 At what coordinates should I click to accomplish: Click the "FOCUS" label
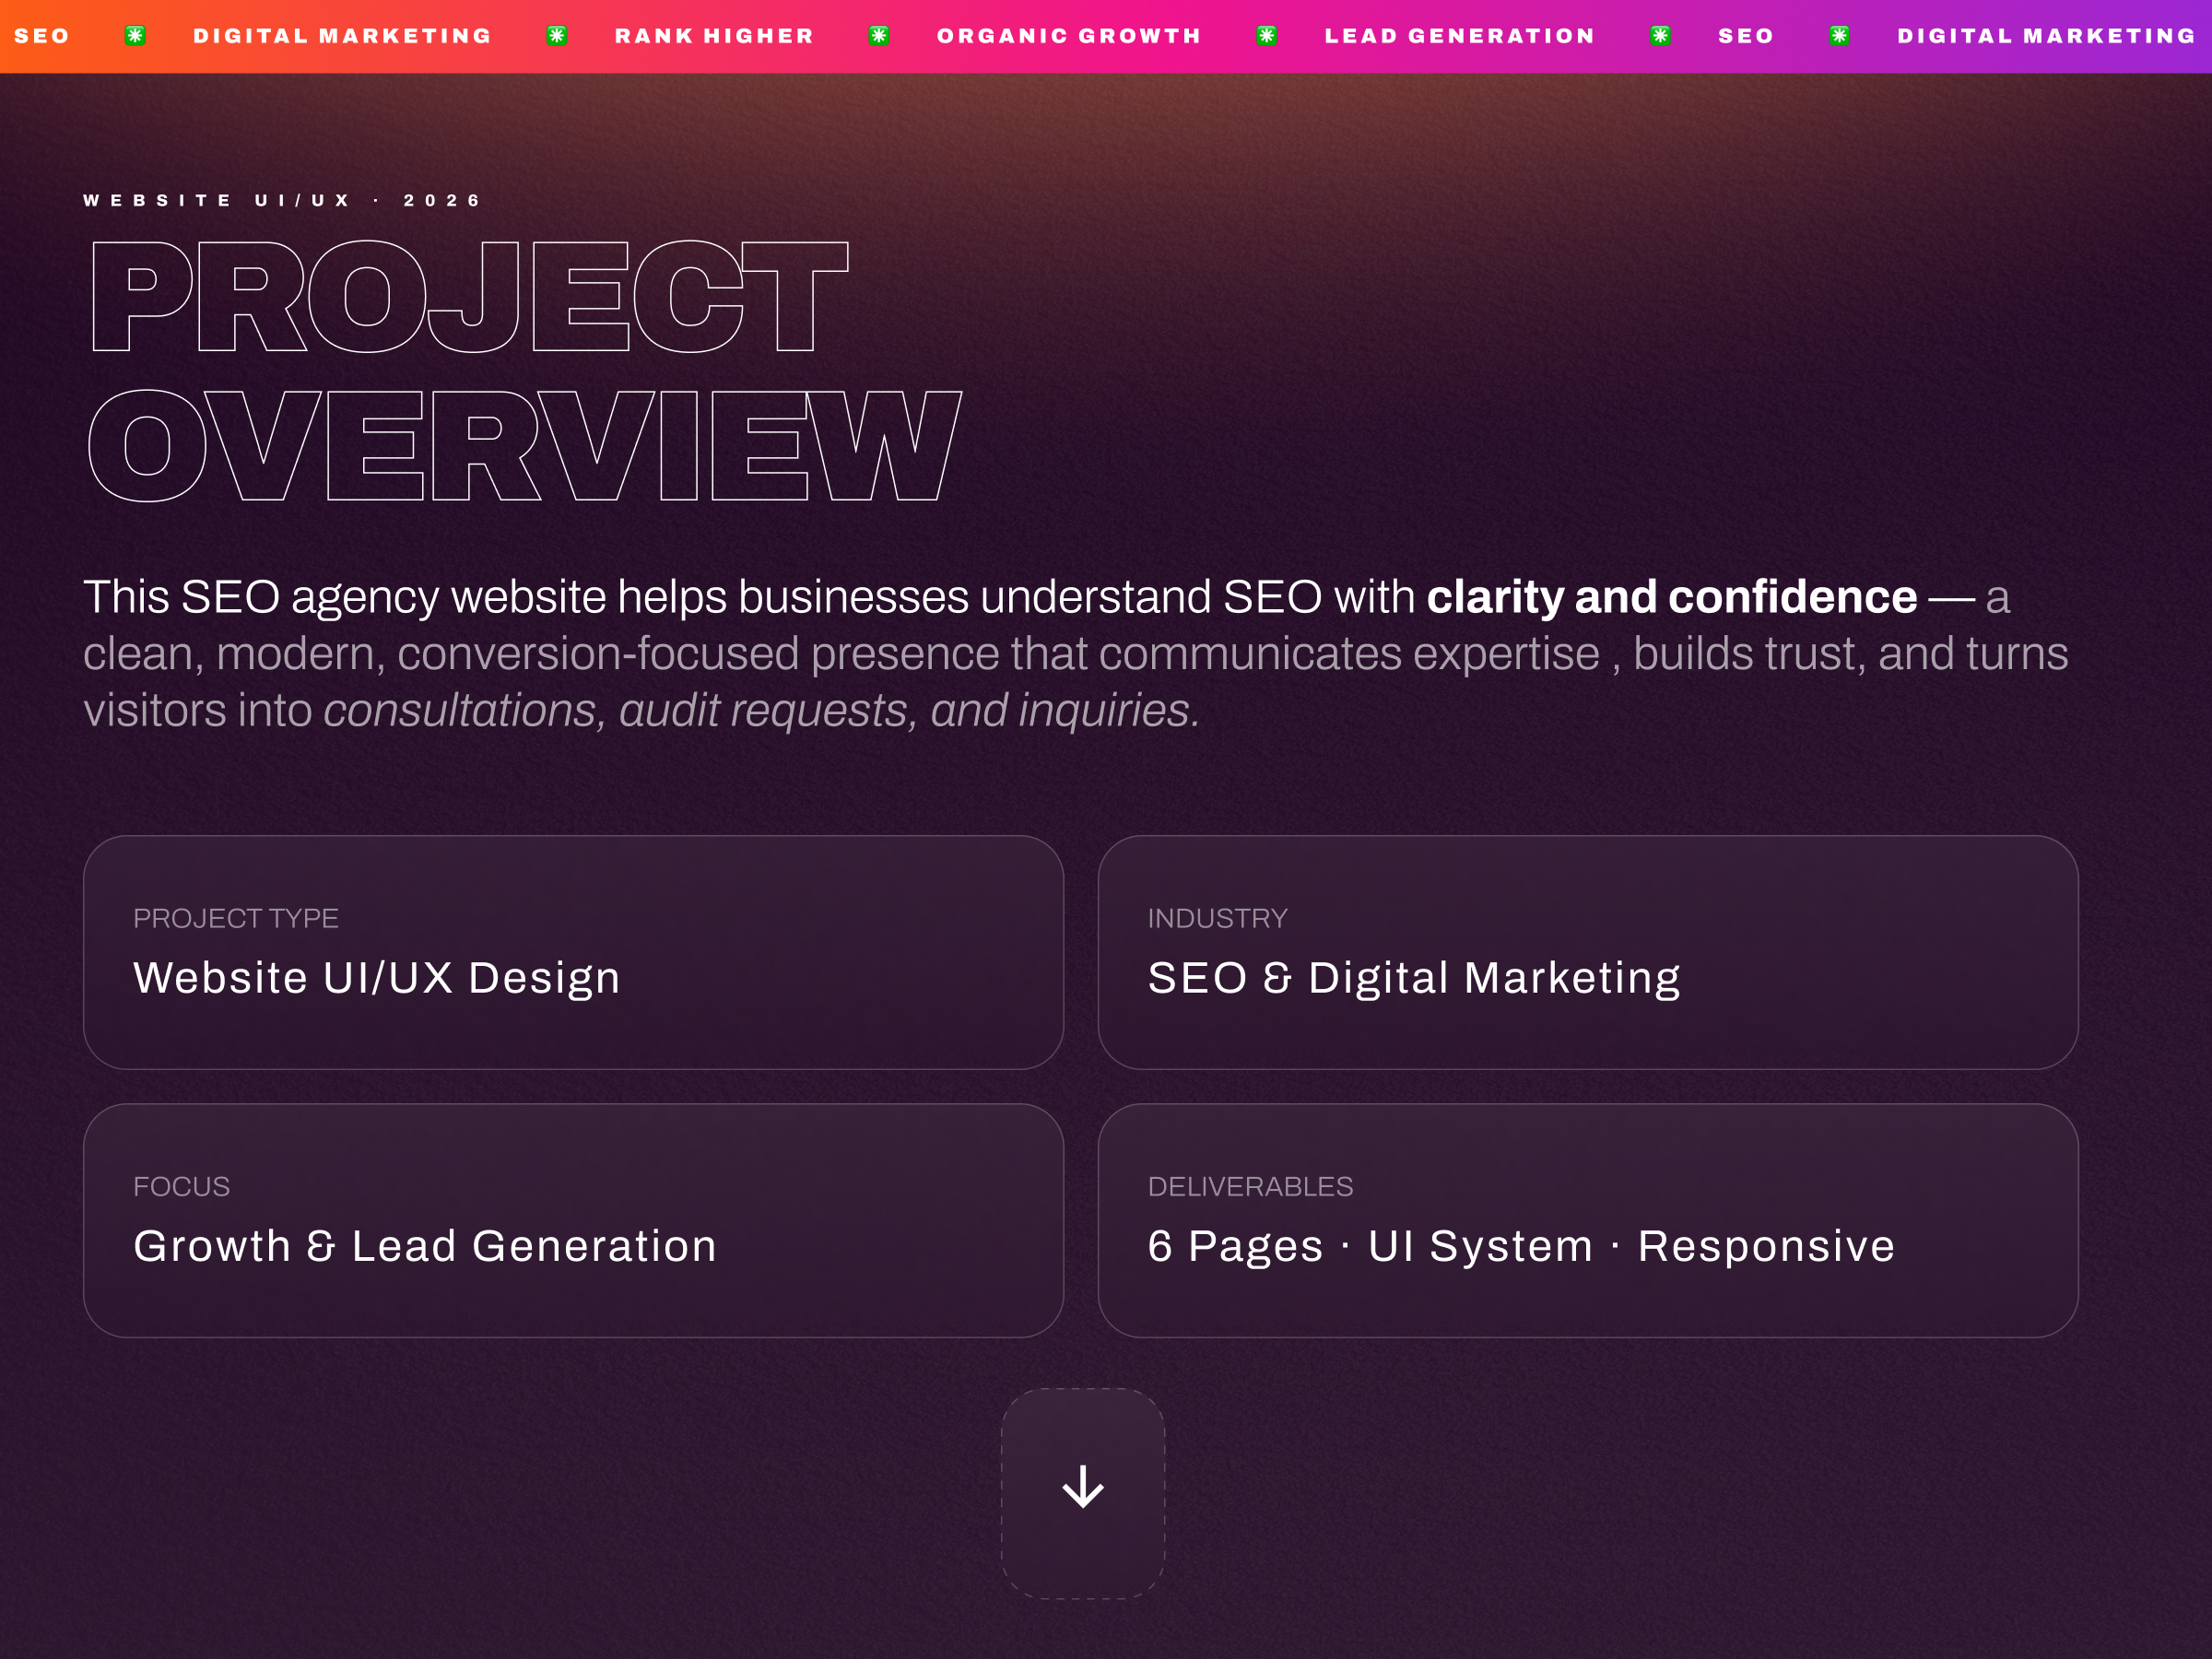(181, 1186)
